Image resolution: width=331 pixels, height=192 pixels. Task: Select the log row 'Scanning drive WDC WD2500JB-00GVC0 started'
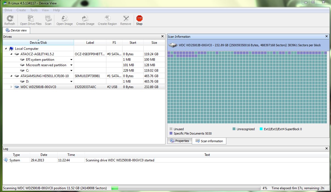click(166, 160)
